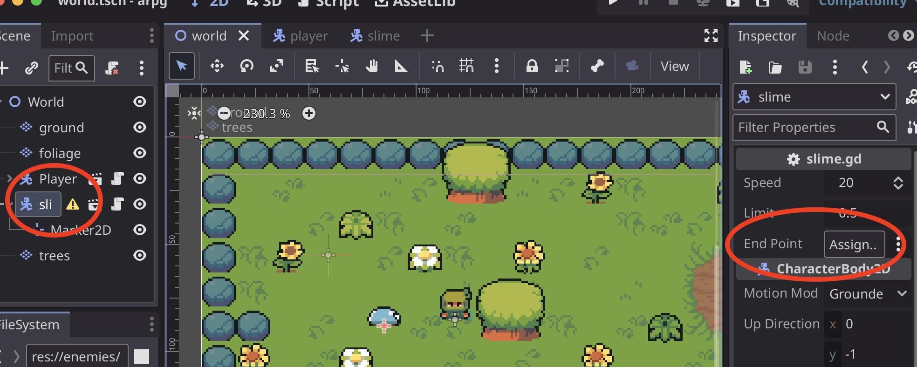The width and height of the screenshot is (917, 367).
Task: Toggle visibility of the foliage node
Action: (140, 153)
